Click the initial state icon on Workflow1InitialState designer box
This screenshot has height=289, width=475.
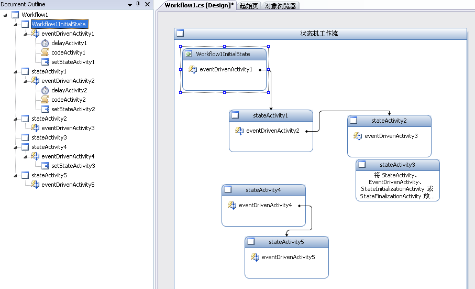click(189, 54)
